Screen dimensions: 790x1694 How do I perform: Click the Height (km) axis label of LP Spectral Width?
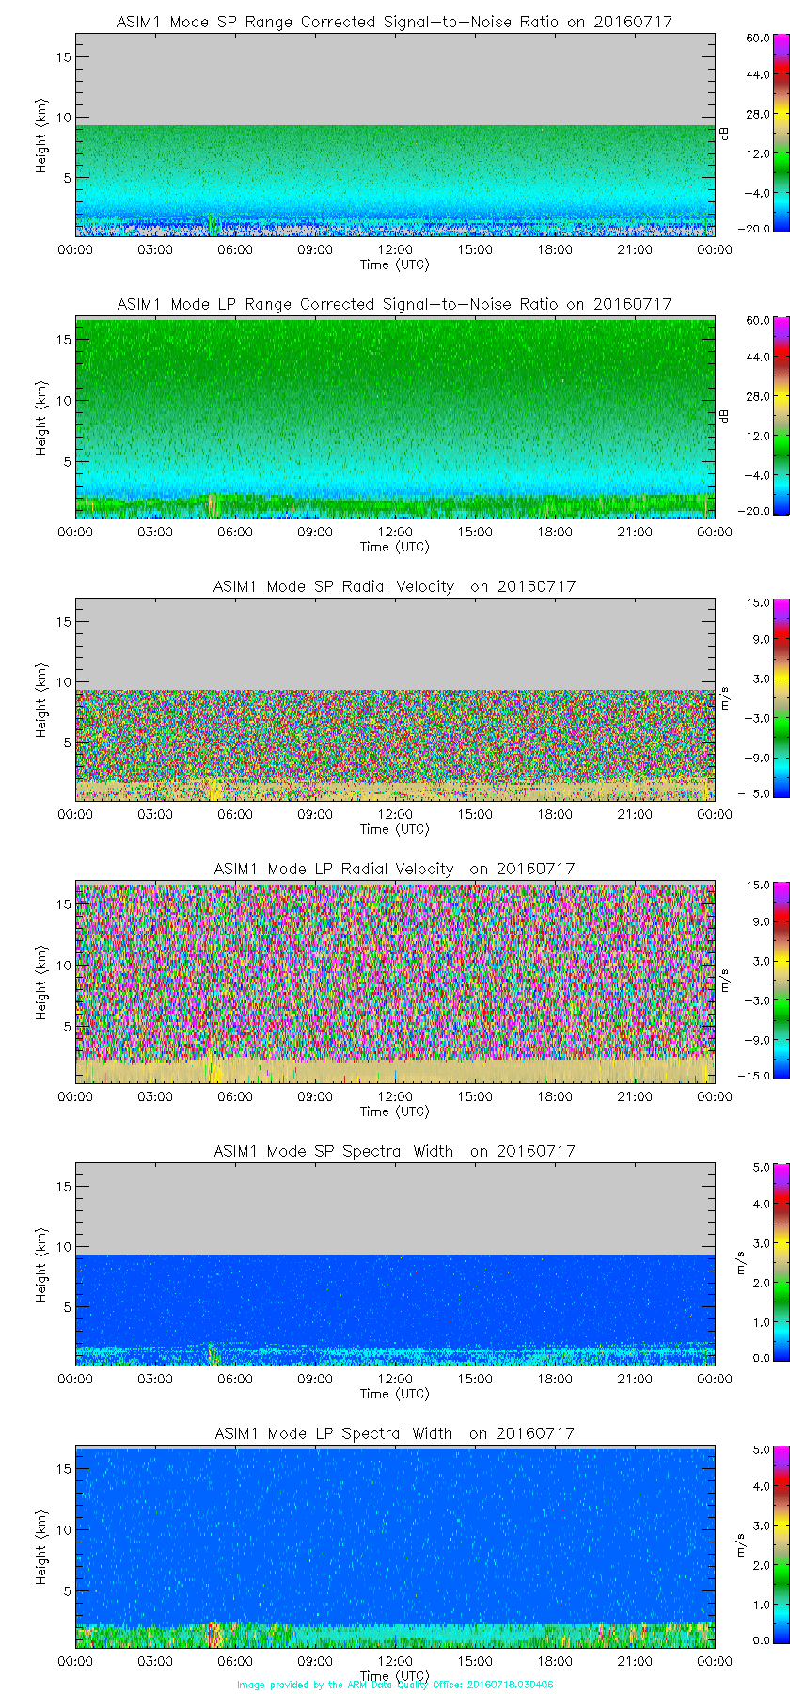click(x=41, y=1547)
